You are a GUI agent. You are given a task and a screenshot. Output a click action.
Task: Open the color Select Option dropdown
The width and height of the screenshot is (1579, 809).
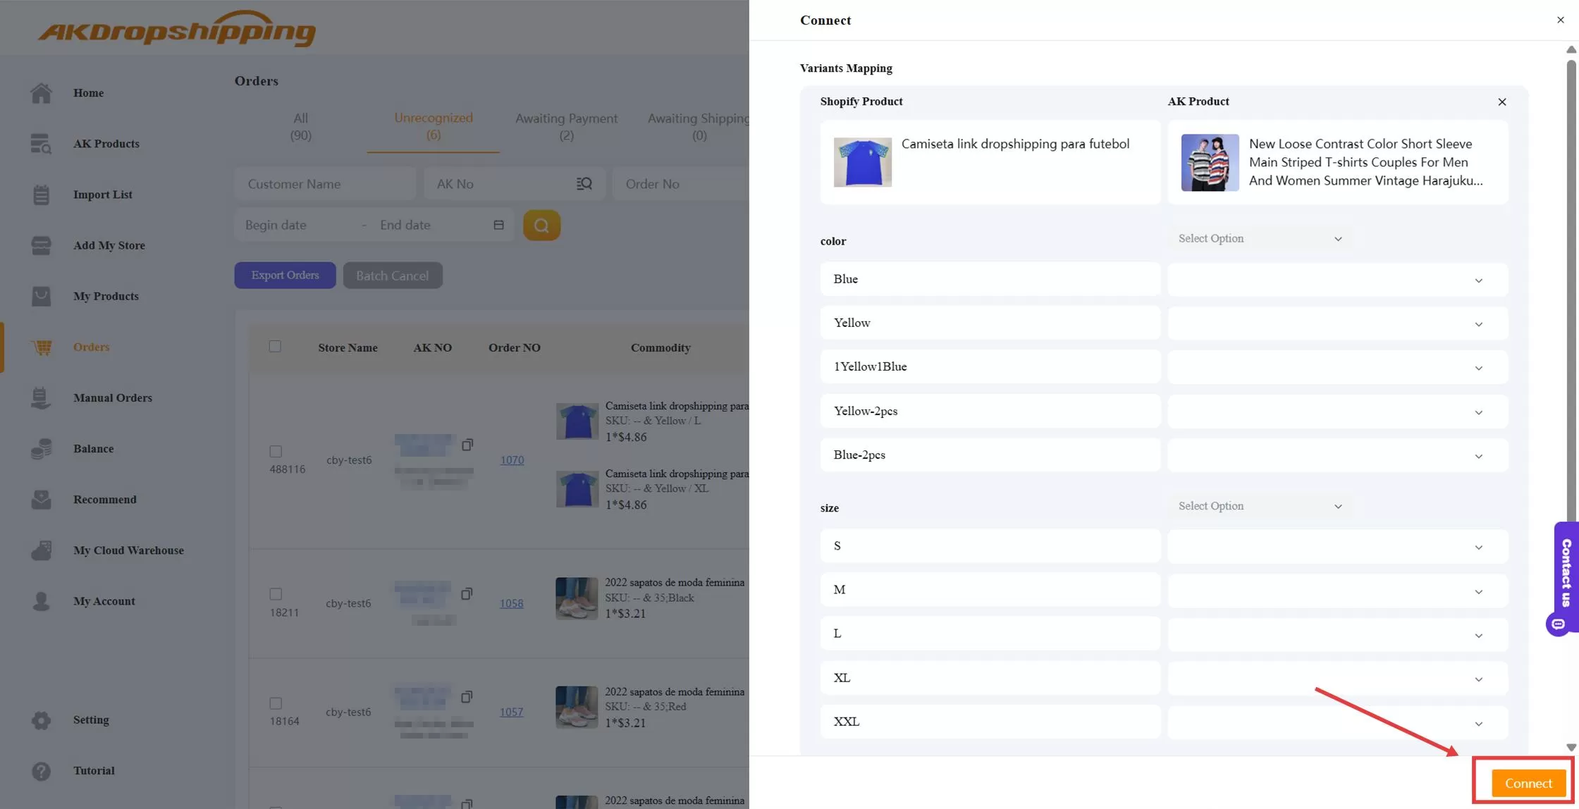click(1261, 238)
